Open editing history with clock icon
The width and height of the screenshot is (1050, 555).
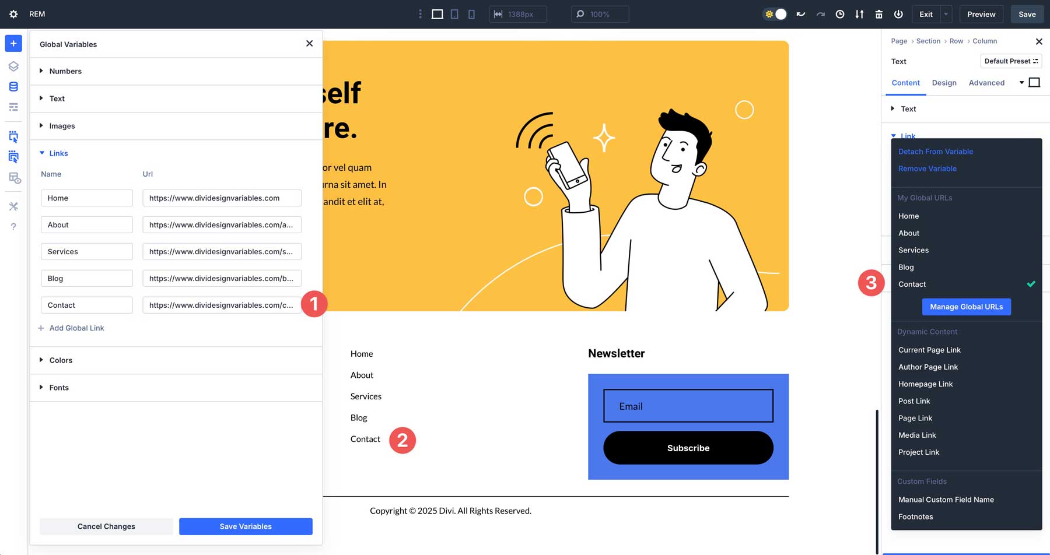tap(840, 14)
